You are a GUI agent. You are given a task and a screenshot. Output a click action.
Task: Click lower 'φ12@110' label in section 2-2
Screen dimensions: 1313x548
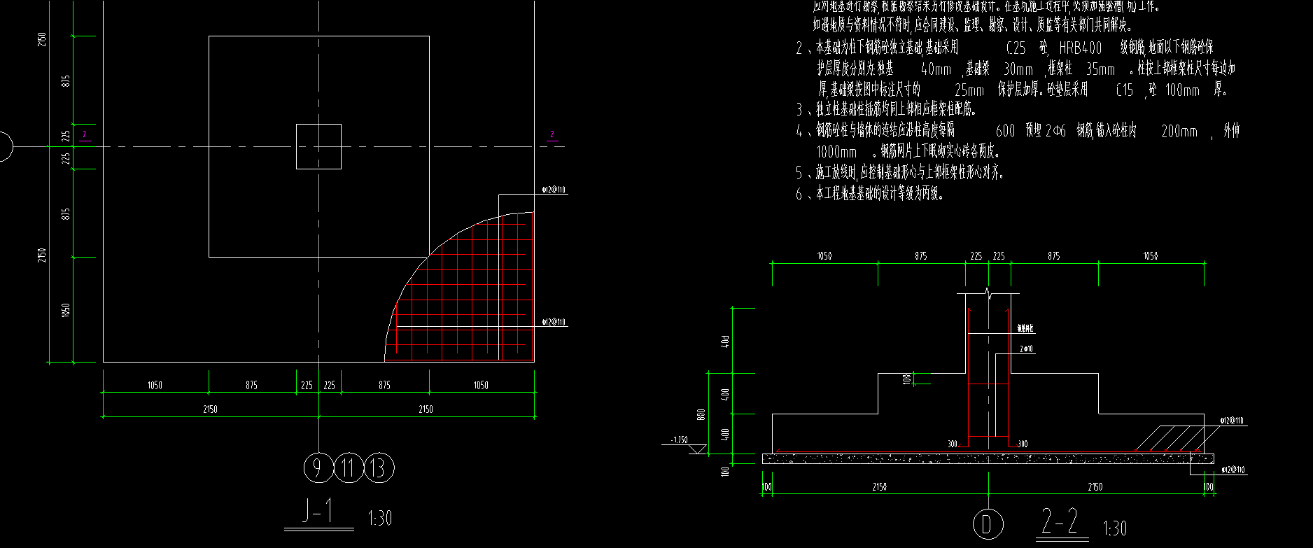1232,470
